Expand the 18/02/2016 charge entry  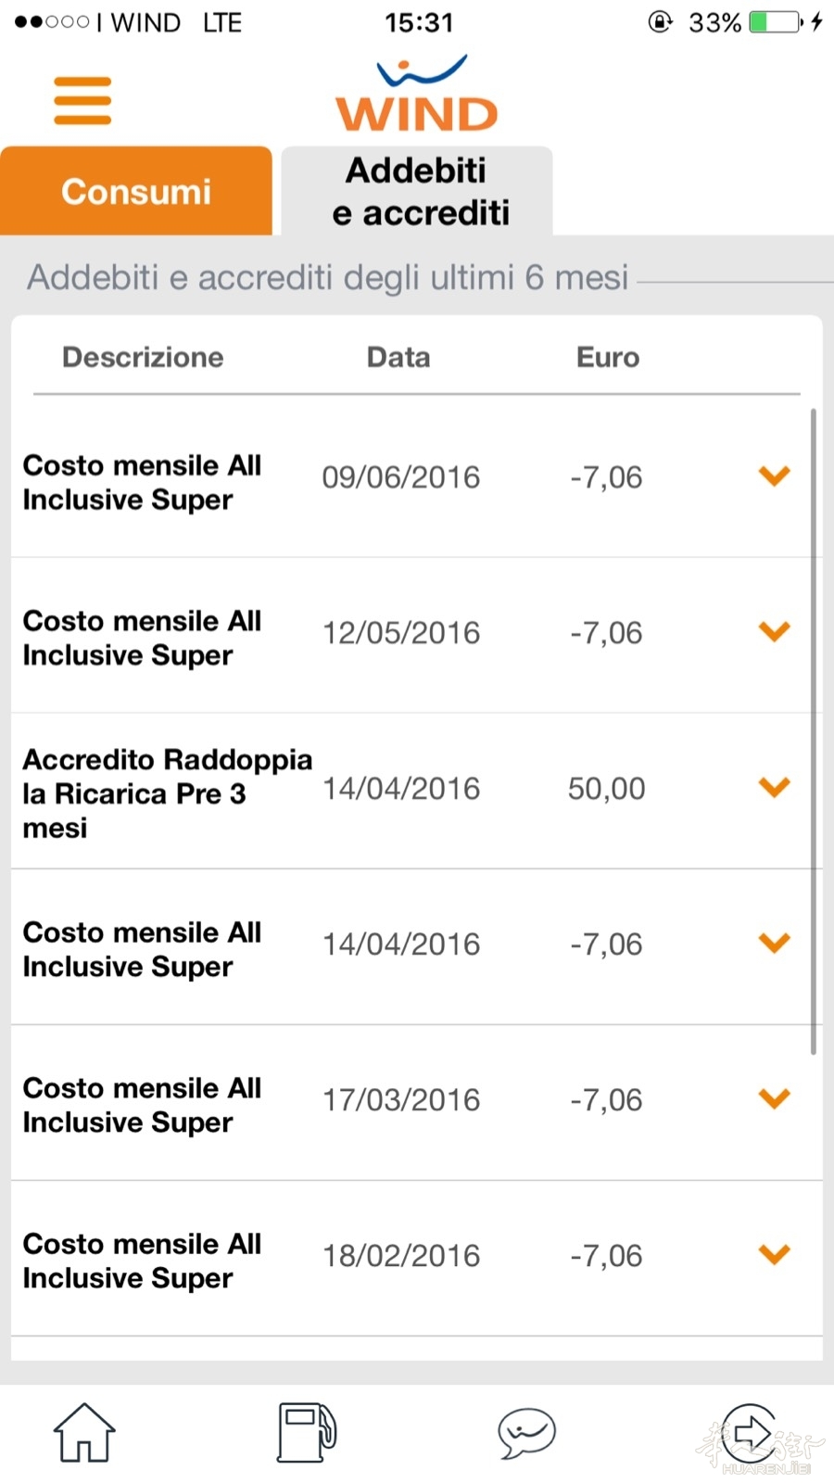point(774,1255)
